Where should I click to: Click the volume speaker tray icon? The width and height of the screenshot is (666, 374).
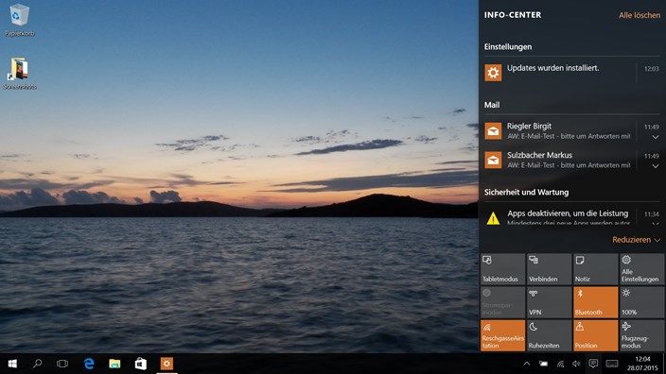click(576, 364)
